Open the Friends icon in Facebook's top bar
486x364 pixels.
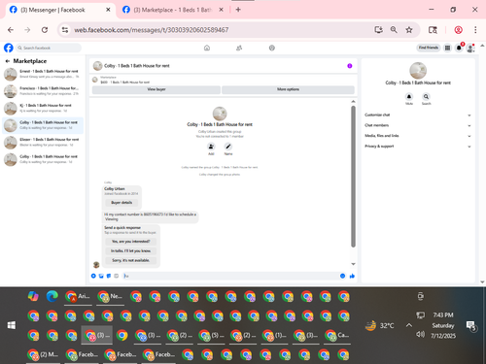click(x=239, y=48)
